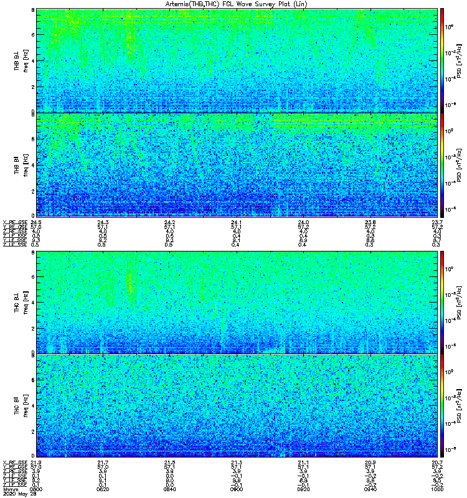Click the color bar beside the THC B⊥ panel
The height and width of the screenshot is (498, 467).
[442, 303]
